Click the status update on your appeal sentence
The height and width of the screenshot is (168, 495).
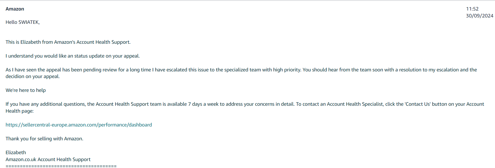click(72, 56)
